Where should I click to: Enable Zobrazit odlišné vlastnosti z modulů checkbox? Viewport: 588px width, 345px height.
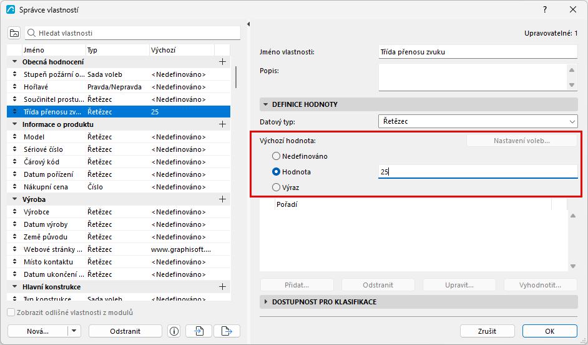11,312
